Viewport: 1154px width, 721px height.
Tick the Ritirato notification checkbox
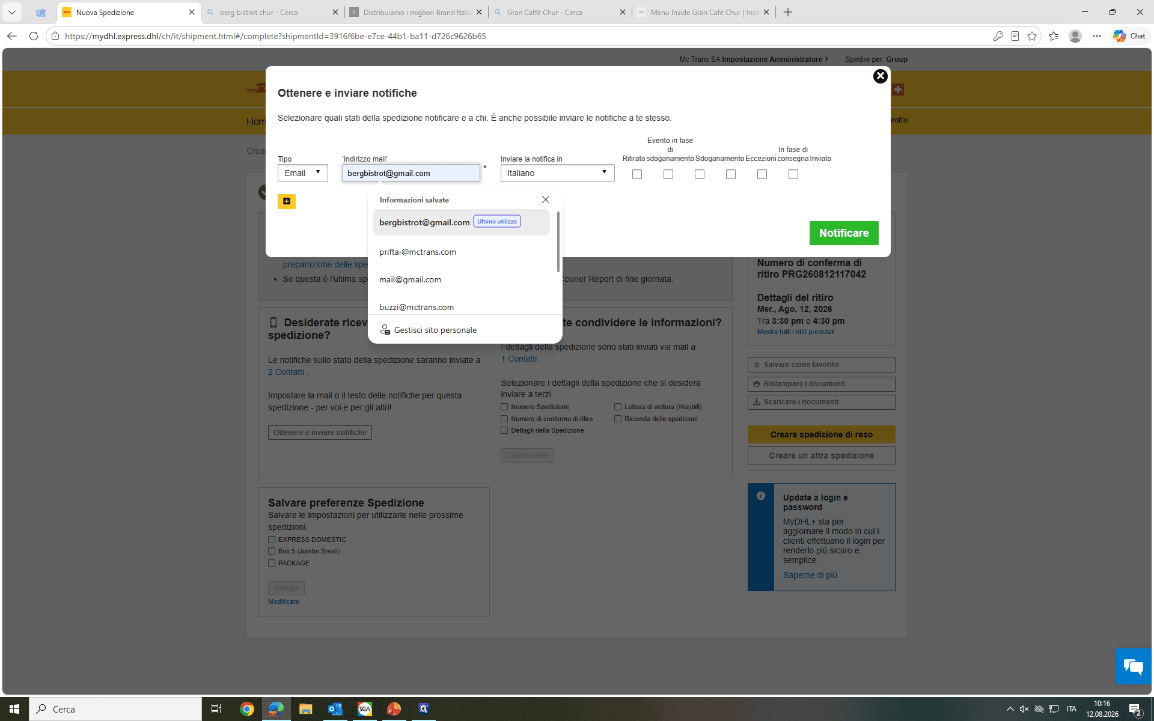coord(637,174)
